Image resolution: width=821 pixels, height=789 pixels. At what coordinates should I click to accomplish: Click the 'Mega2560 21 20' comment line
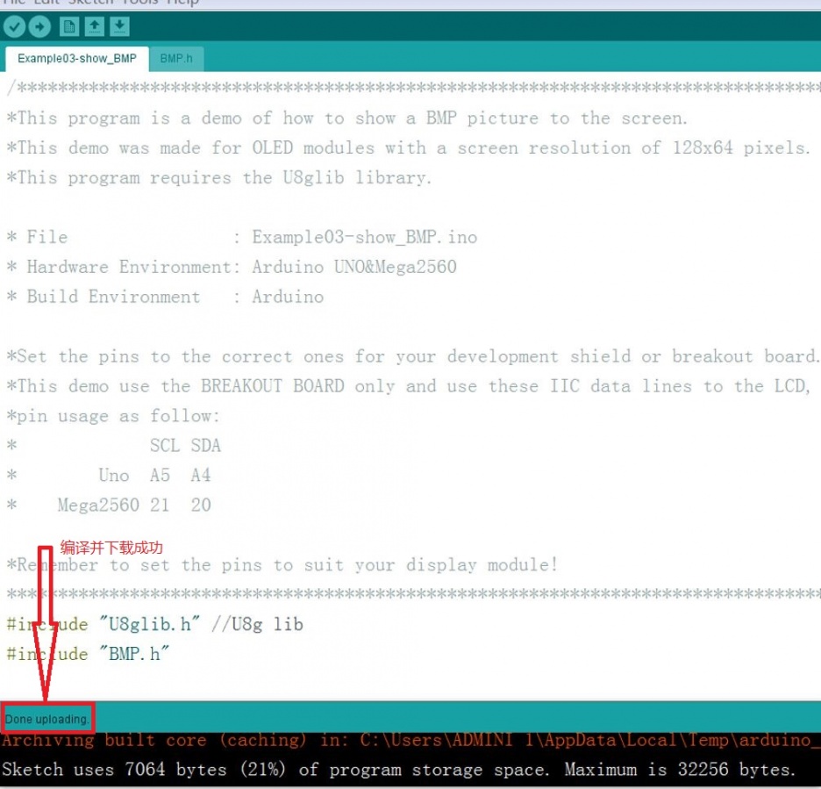point(132,505)
